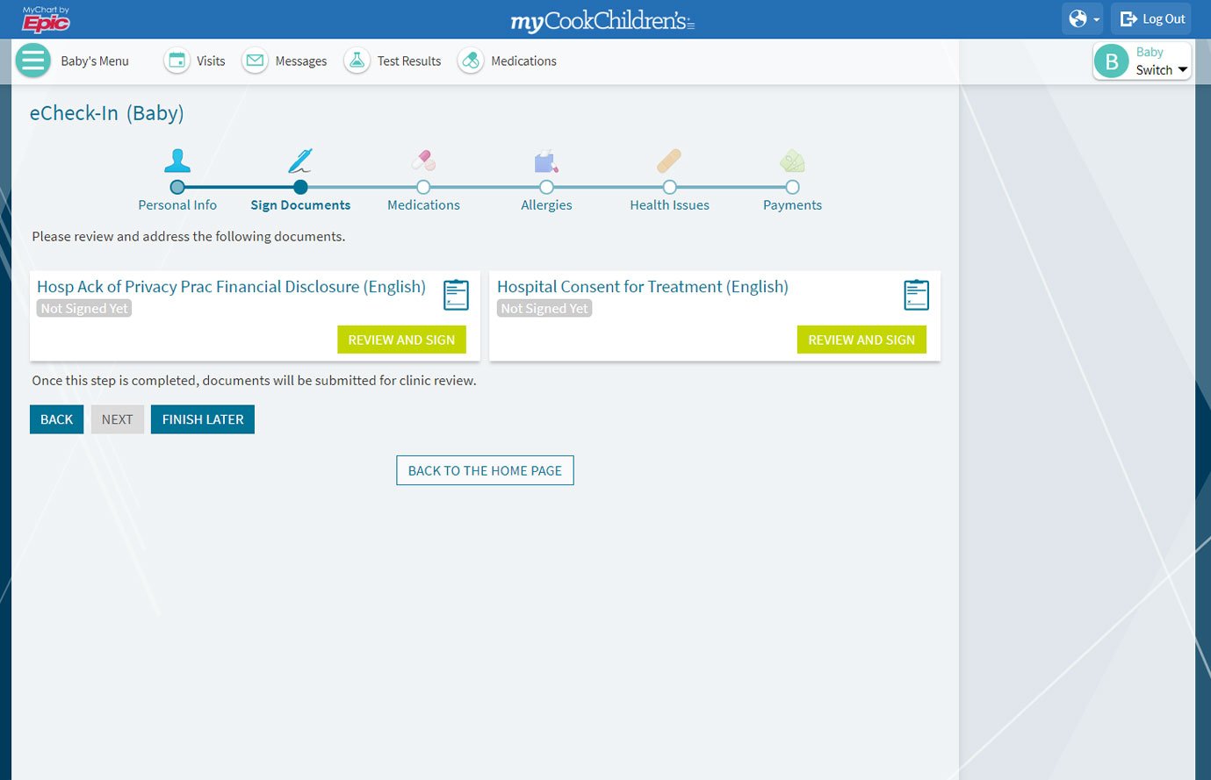
Task: Open Messages envelope icon
Action: (x=256, y=61)
